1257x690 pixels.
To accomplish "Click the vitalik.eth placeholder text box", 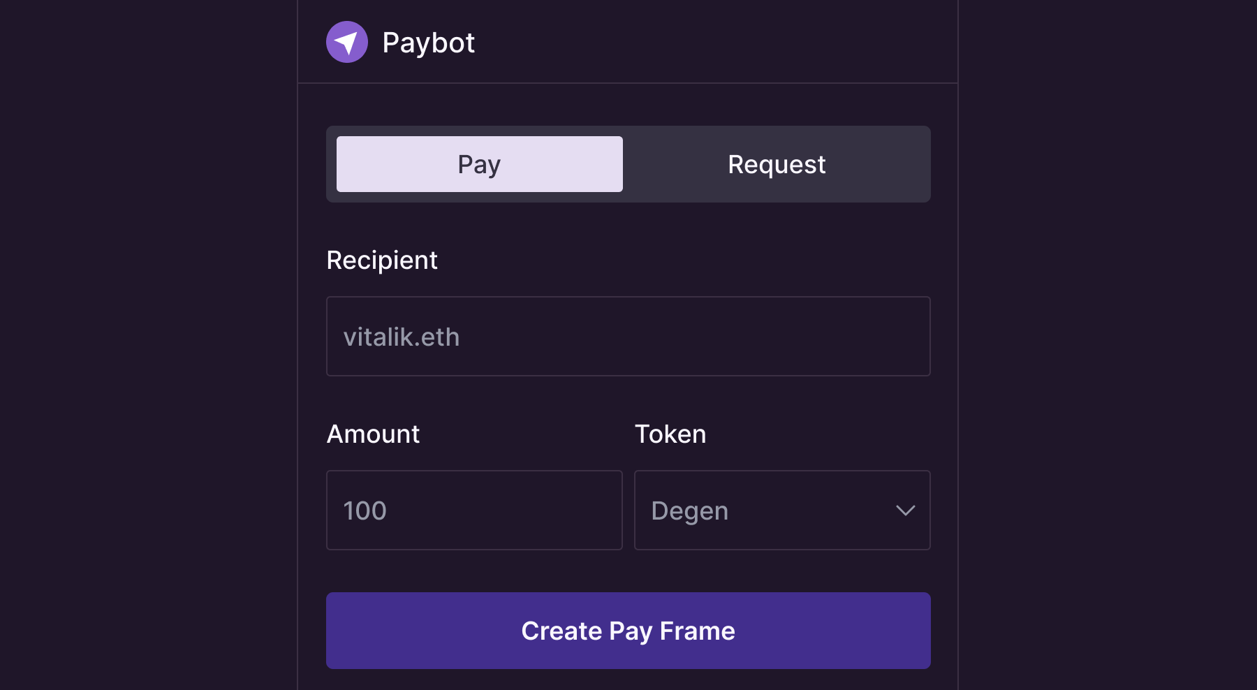I will click(x=628, y=337).
